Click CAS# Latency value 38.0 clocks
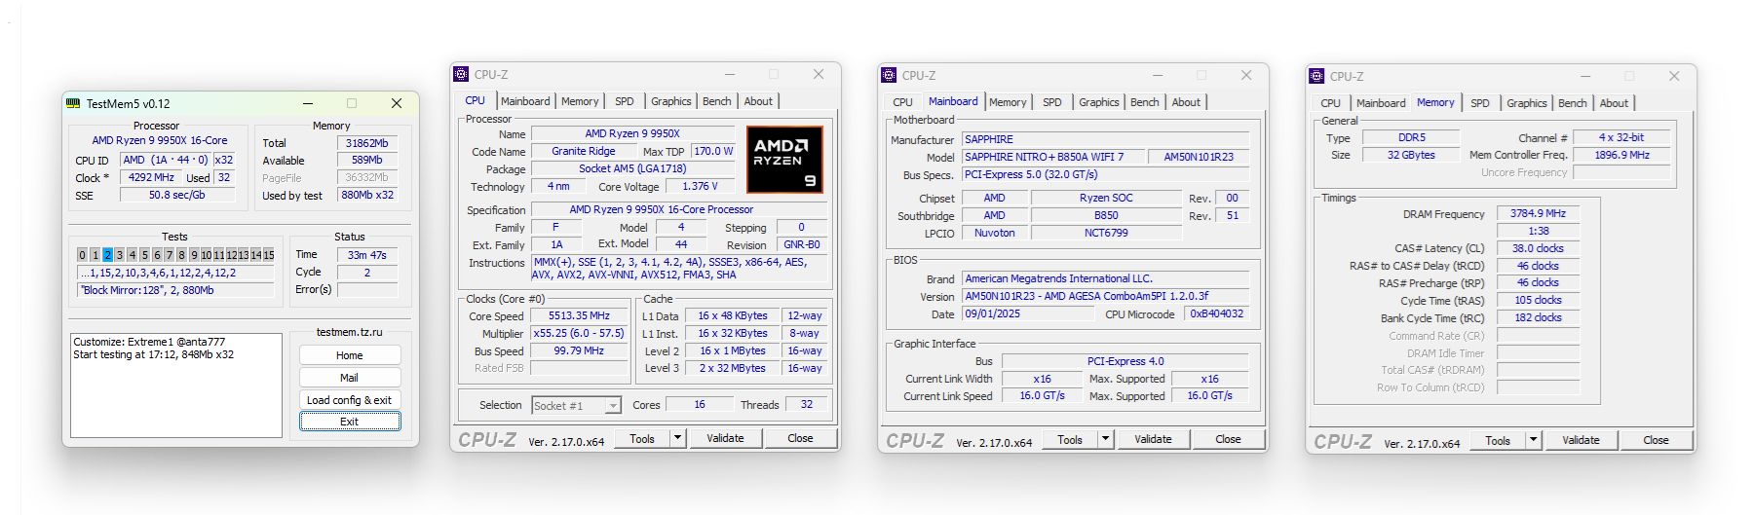Screen dimensions: 1754x515 (1538, 248)
